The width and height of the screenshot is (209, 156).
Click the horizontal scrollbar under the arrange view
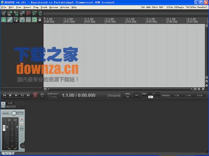(x=120, y=89)
